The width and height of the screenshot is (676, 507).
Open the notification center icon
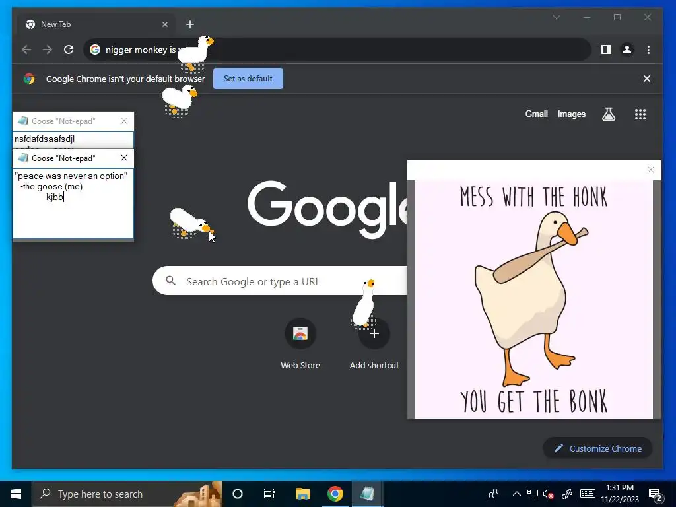click(x=656, y=494)
